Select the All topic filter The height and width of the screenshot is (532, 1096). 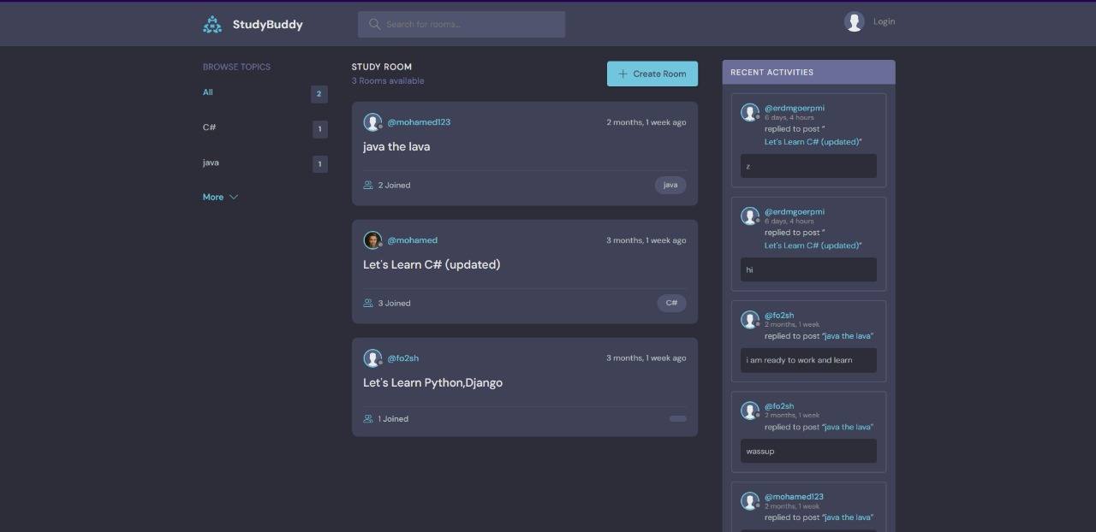click(x=208, y=92)
